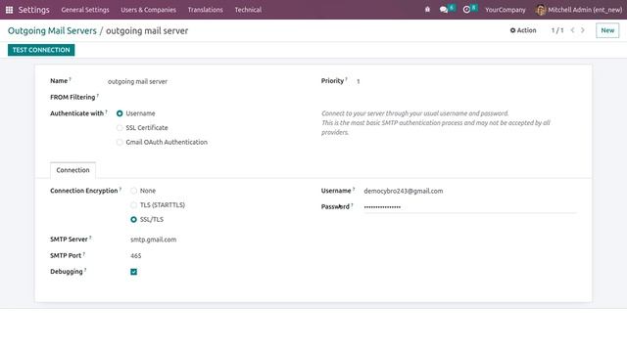Edit the Username email field
Image resolution: width=627 pixels, height=352 pixels.
pyautogui.click(x=470, y=192)
